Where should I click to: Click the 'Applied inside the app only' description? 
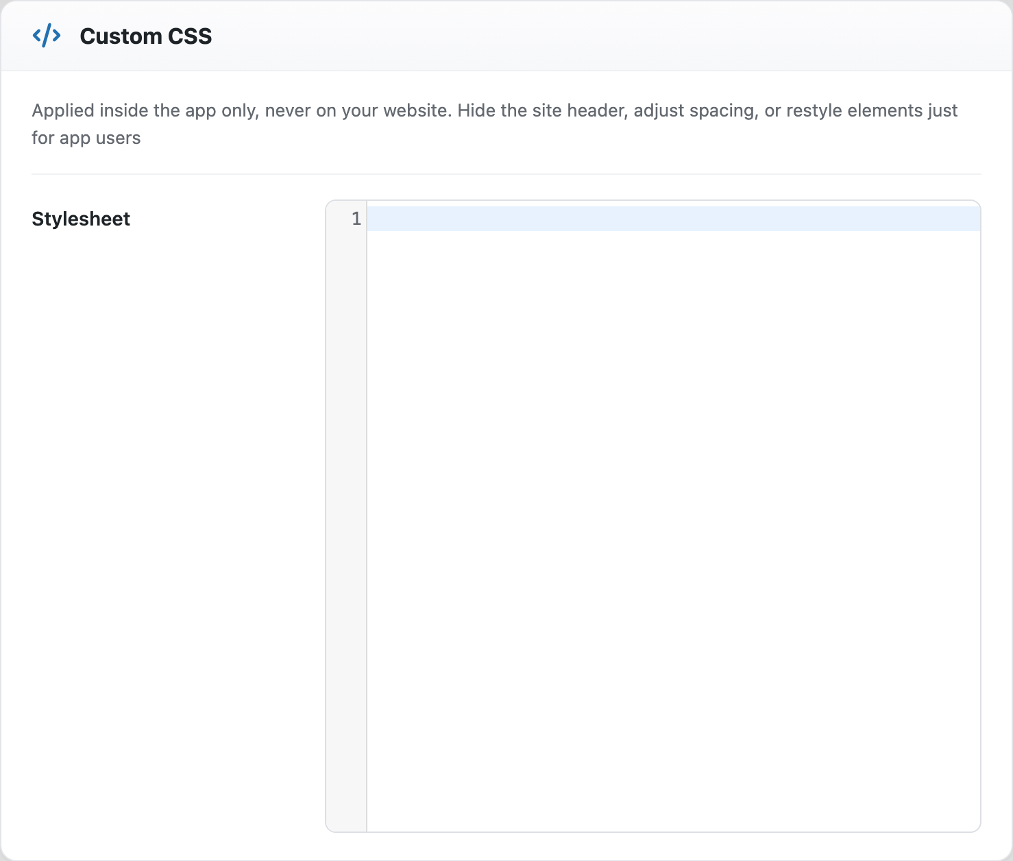(495, 124)
